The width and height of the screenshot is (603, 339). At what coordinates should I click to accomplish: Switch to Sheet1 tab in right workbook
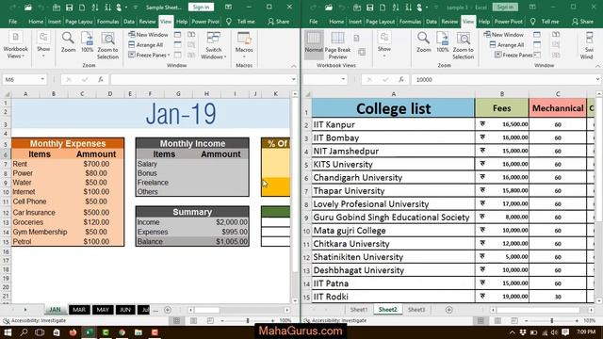(x=359, y=310)
